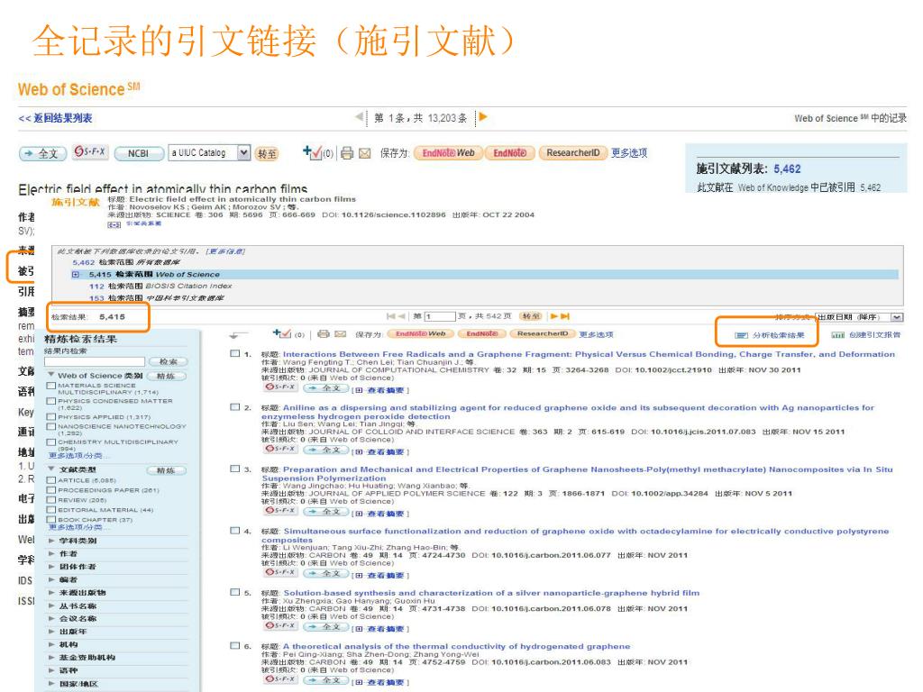The image size is (923, 692).
Task: Click 检索 button in refine panel
Action: 168,361
